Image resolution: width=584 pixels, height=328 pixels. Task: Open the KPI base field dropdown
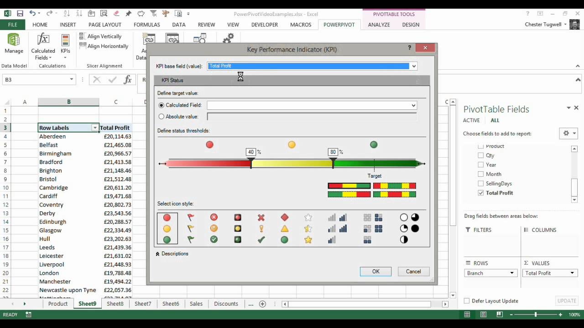[x=413, y=66]
